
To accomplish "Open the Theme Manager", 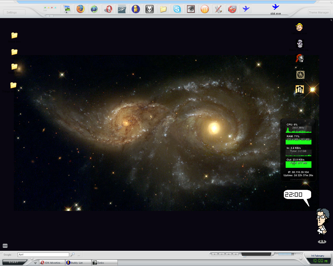I will [319, 12].
